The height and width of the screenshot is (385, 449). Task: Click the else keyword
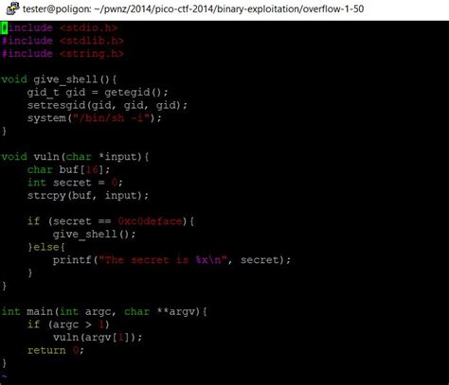(x=46, y=247)
